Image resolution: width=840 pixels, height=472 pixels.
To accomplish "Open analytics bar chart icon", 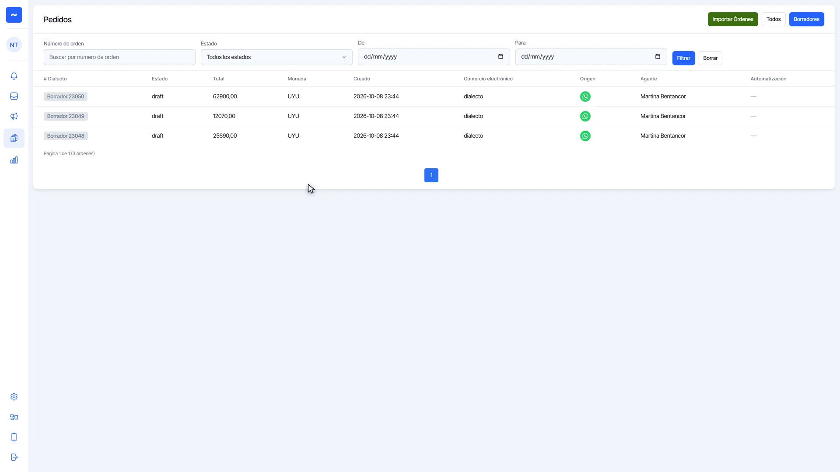I will coord(14,160).
